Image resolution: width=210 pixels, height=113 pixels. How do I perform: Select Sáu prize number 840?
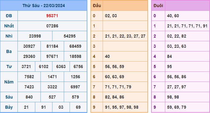29,97
